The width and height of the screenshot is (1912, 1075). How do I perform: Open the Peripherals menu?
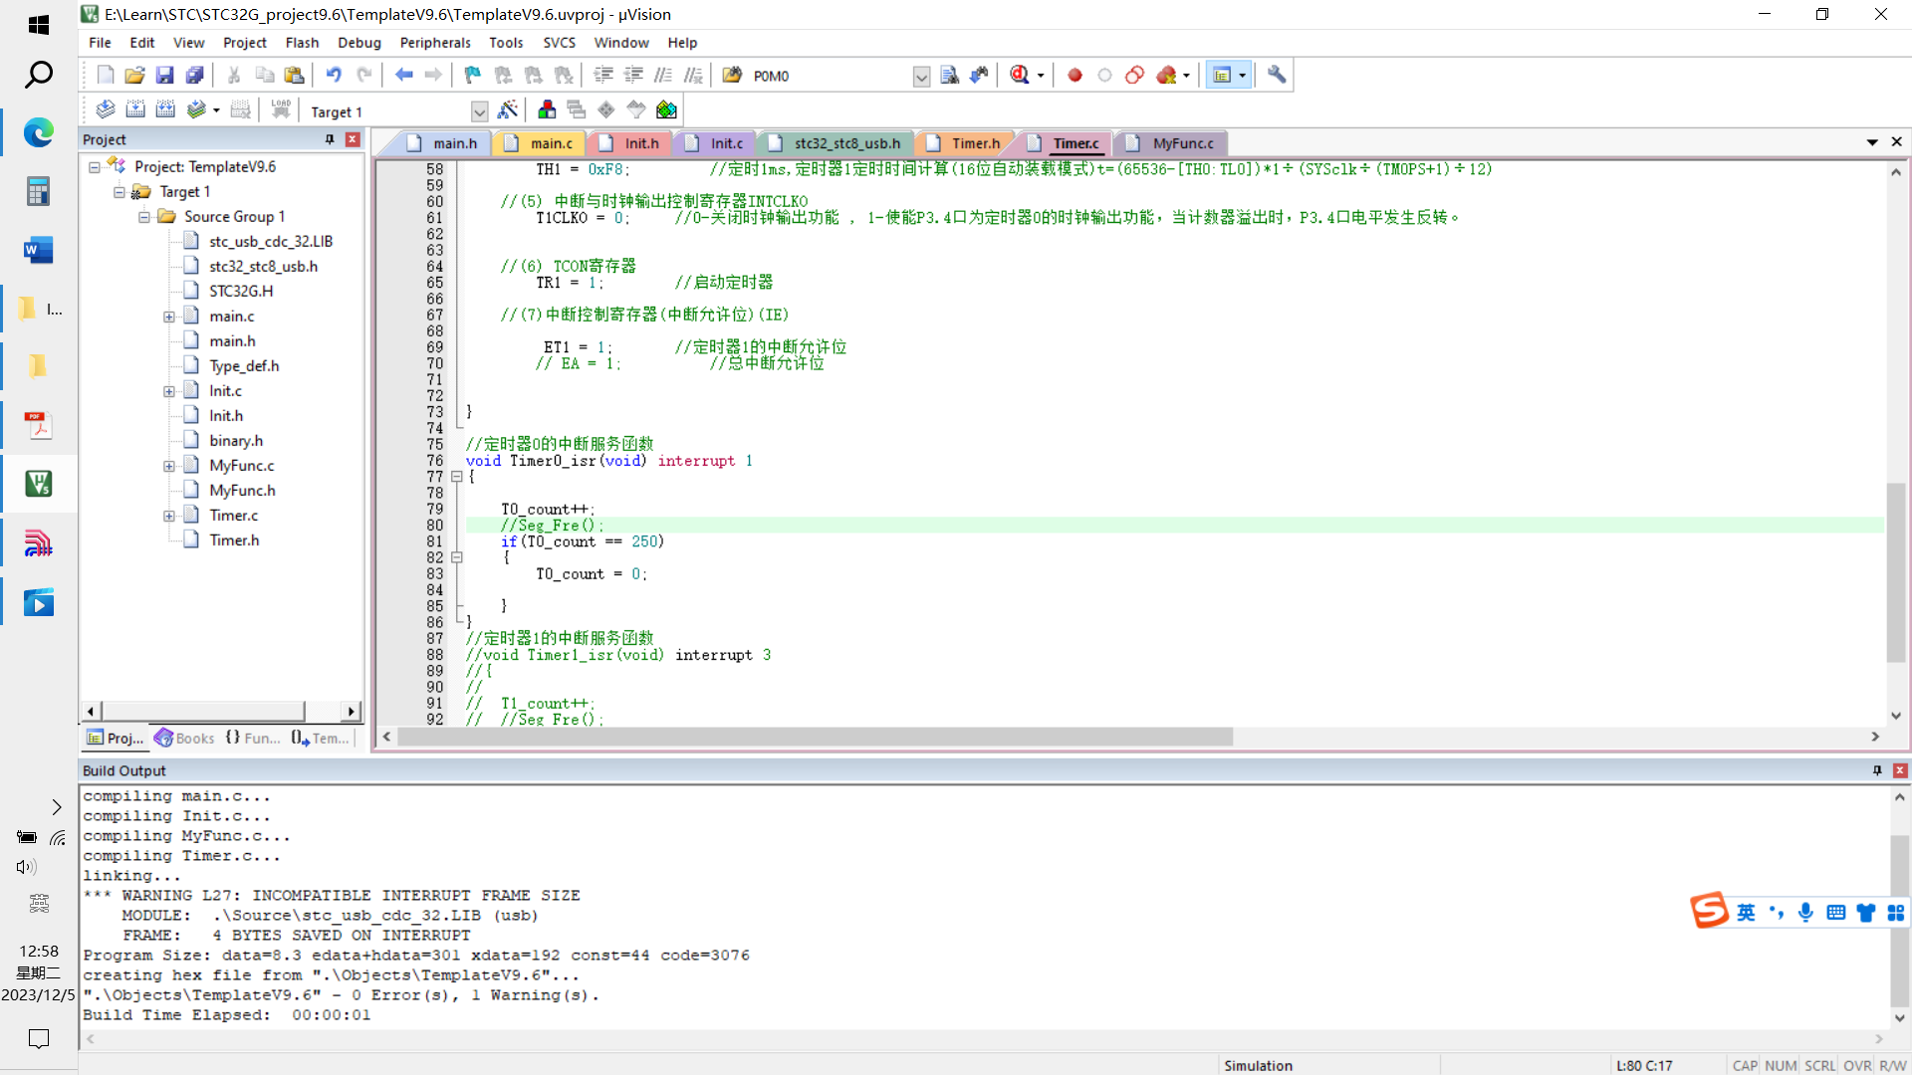click(435, 43)
